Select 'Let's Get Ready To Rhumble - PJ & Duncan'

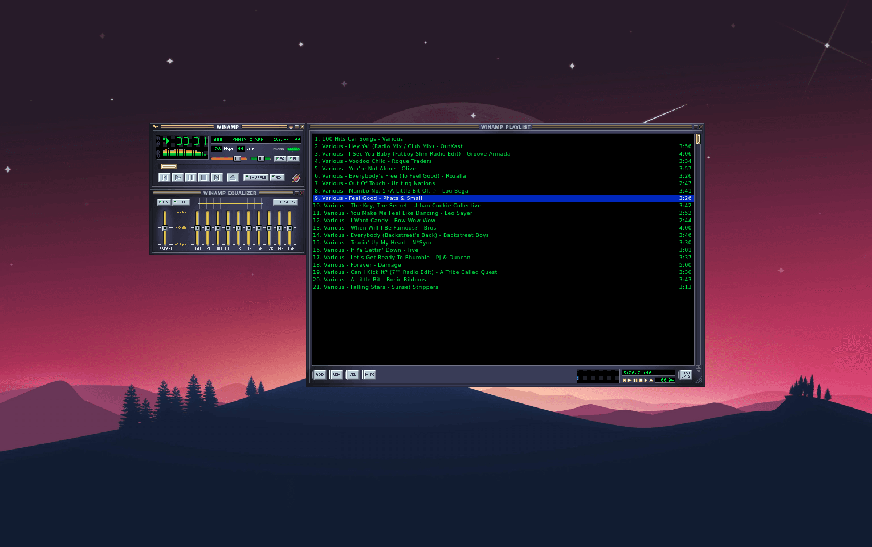point(503,258)
